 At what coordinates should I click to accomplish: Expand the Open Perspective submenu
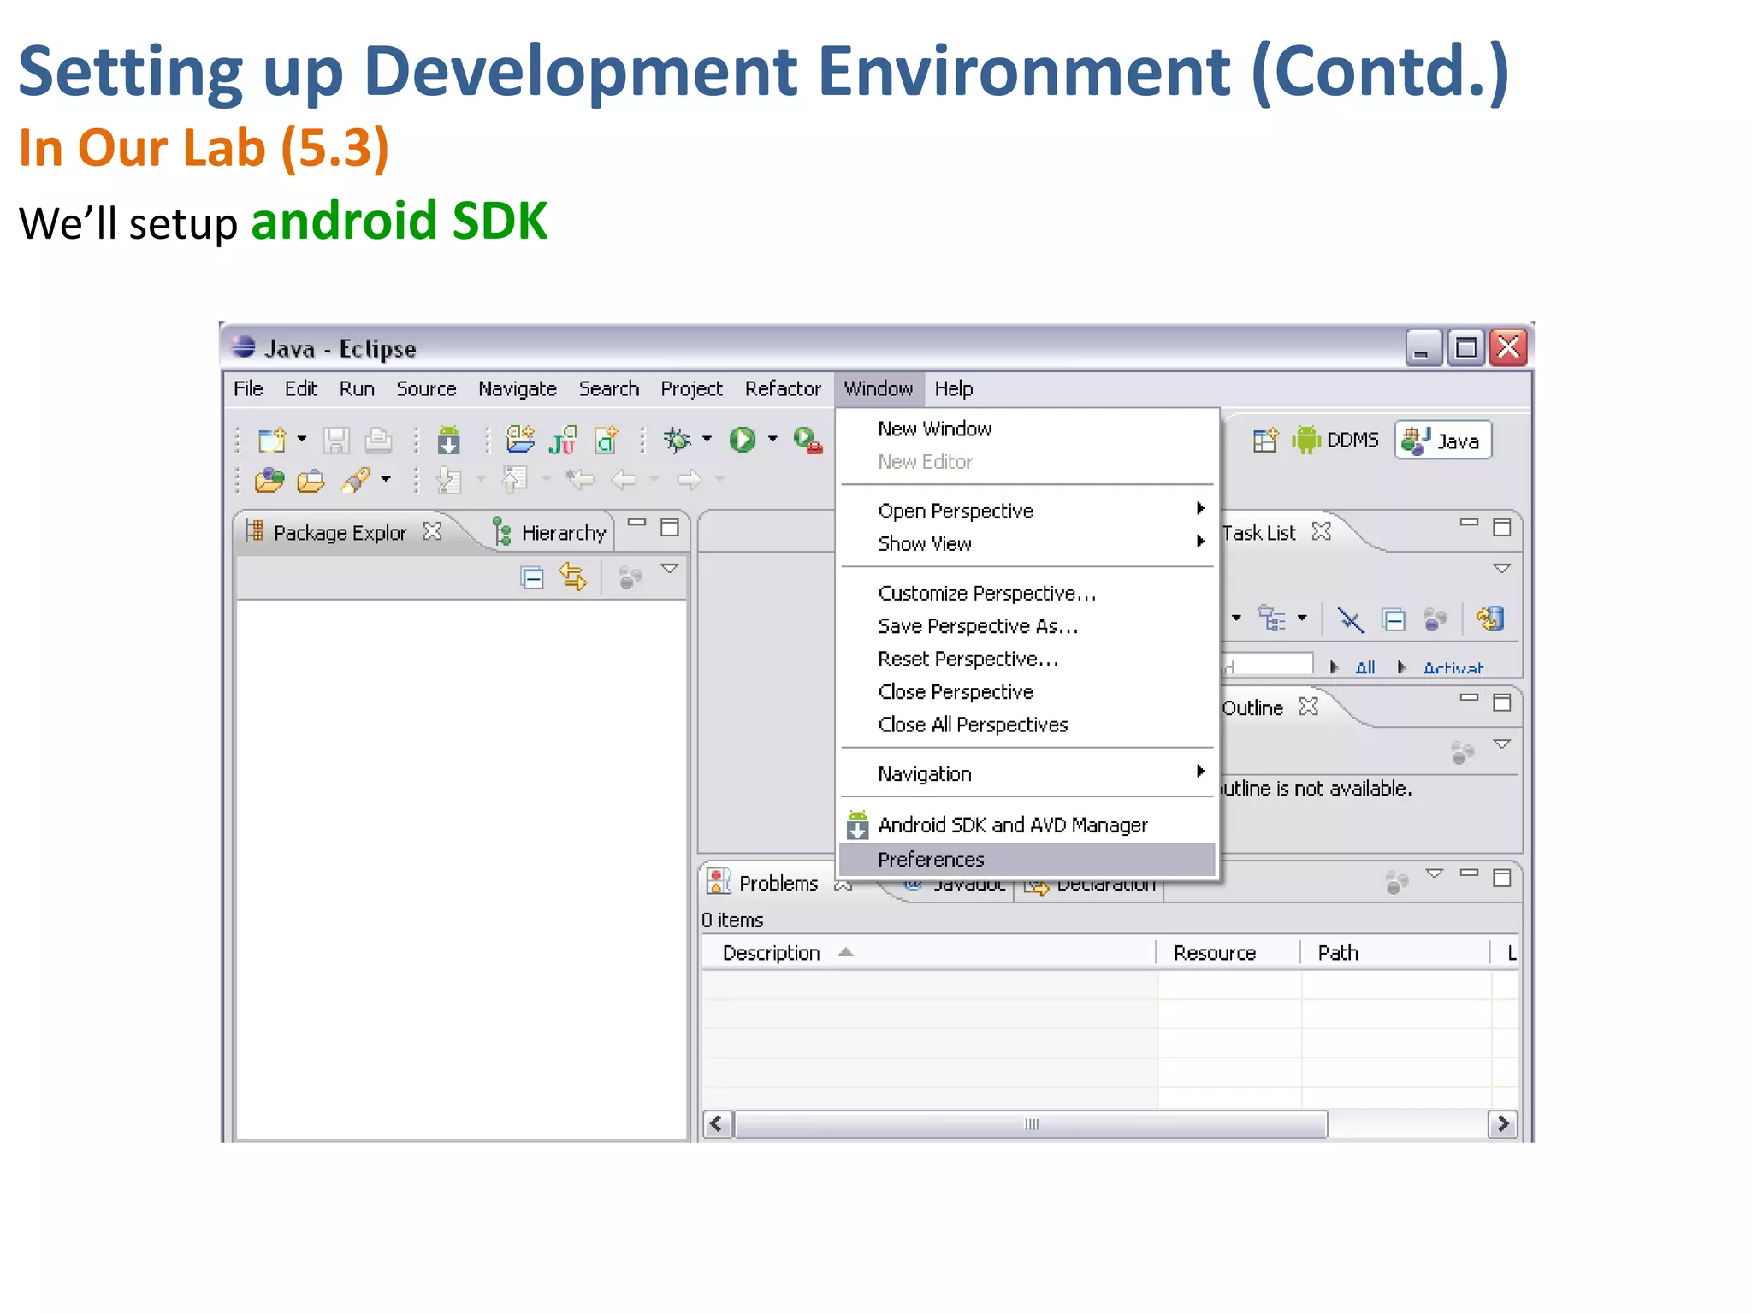(1028, 511)
